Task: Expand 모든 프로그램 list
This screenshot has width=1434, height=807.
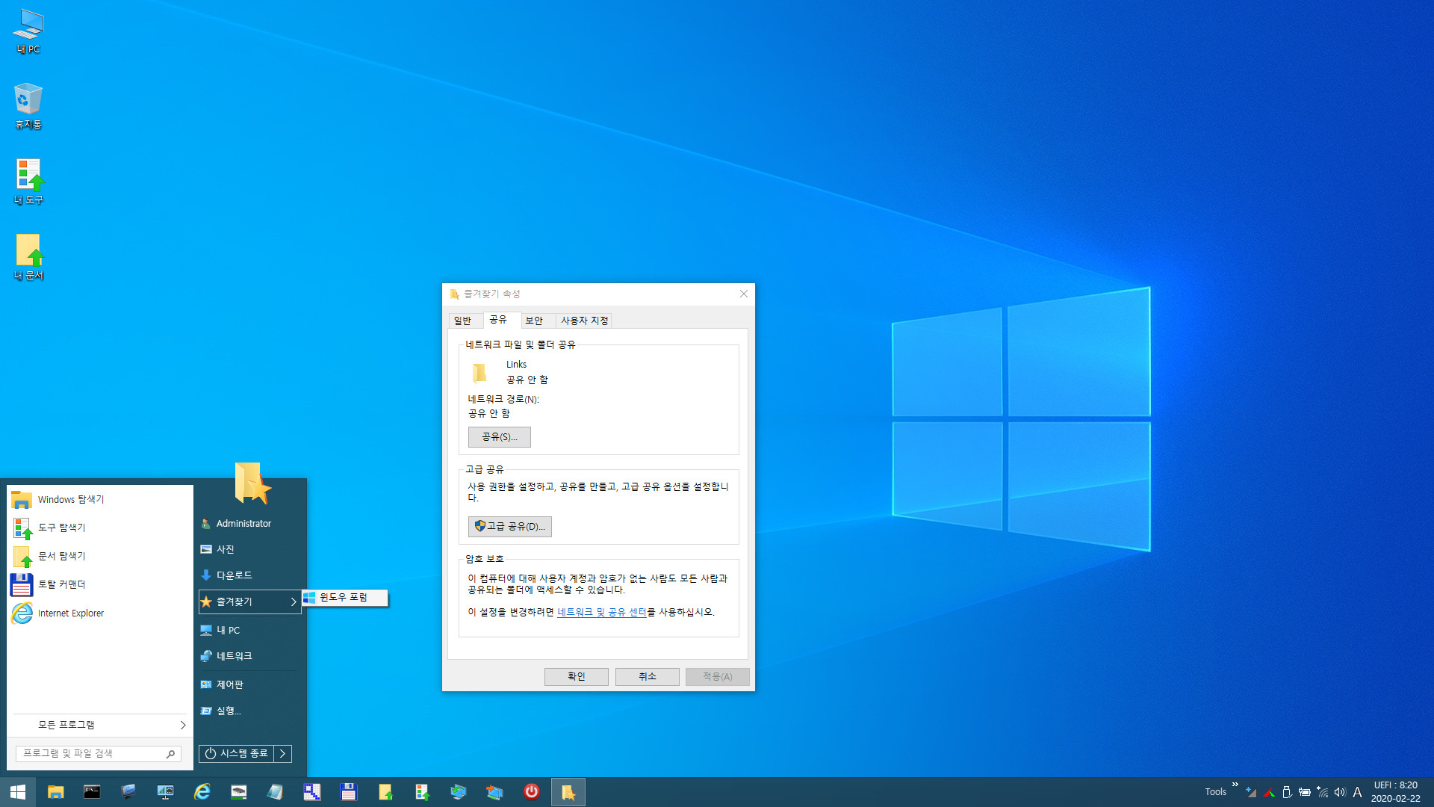Action: [100, 725]
